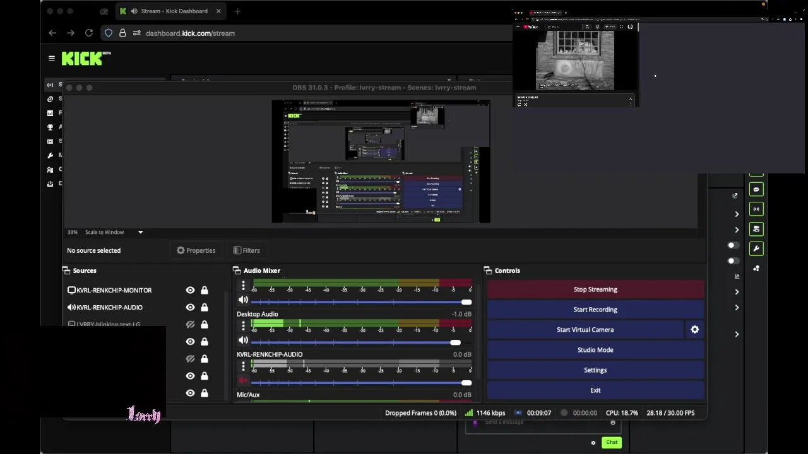Click the 1146 kbps bitrate indicator

[485, 413]
